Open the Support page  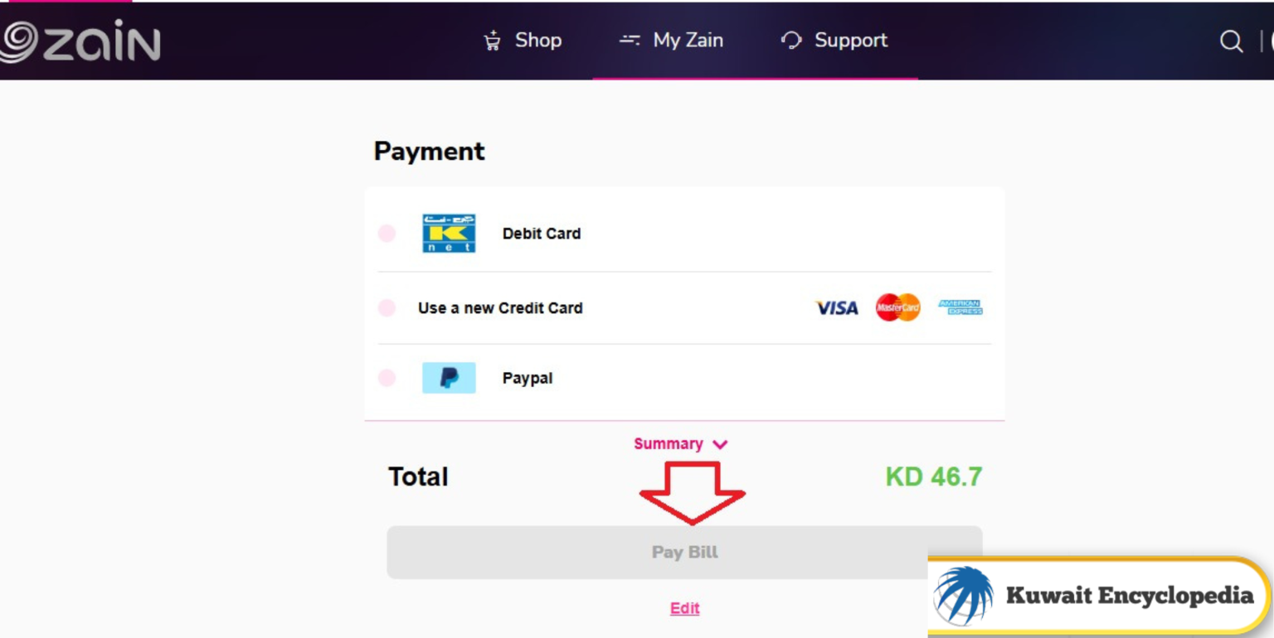click(850, 40)
